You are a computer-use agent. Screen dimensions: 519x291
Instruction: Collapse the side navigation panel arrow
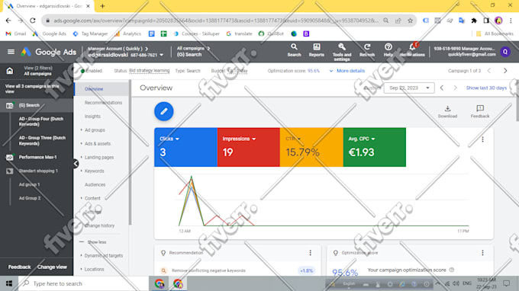[76, 164]
